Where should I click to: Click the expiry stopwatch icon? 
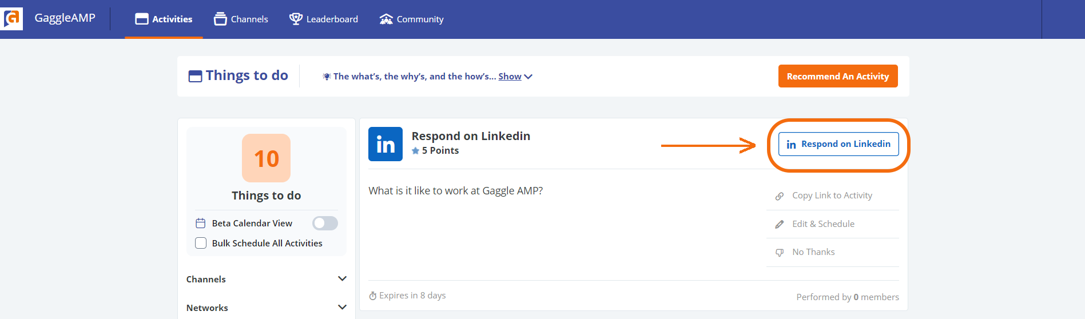[x=372, y=296]
